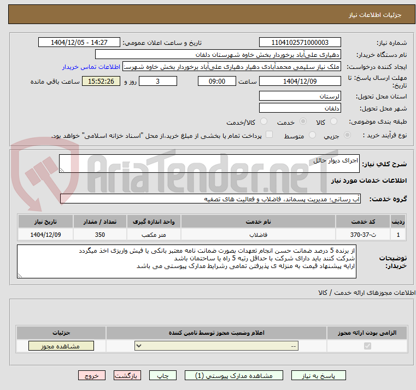Click the deadline date field 1404/12/09
Screen dimensions: 416x390
click(x=300, y=82)
